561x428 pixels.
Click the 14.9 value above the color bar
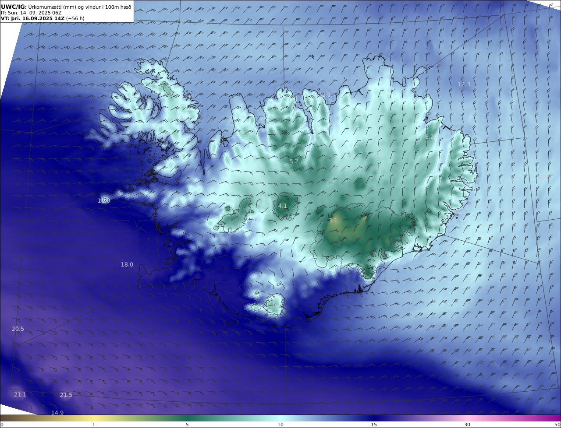click(57, 413)
